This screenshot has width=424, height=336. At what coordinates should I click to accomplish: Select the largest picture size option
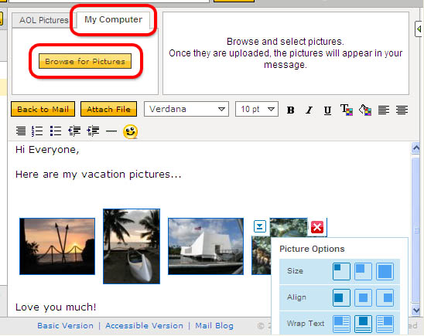[385, 271]
